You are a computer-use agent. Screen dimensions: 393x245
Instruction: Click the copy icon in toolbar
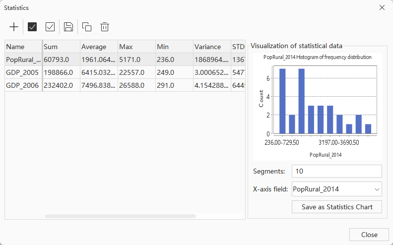(87, 27)
